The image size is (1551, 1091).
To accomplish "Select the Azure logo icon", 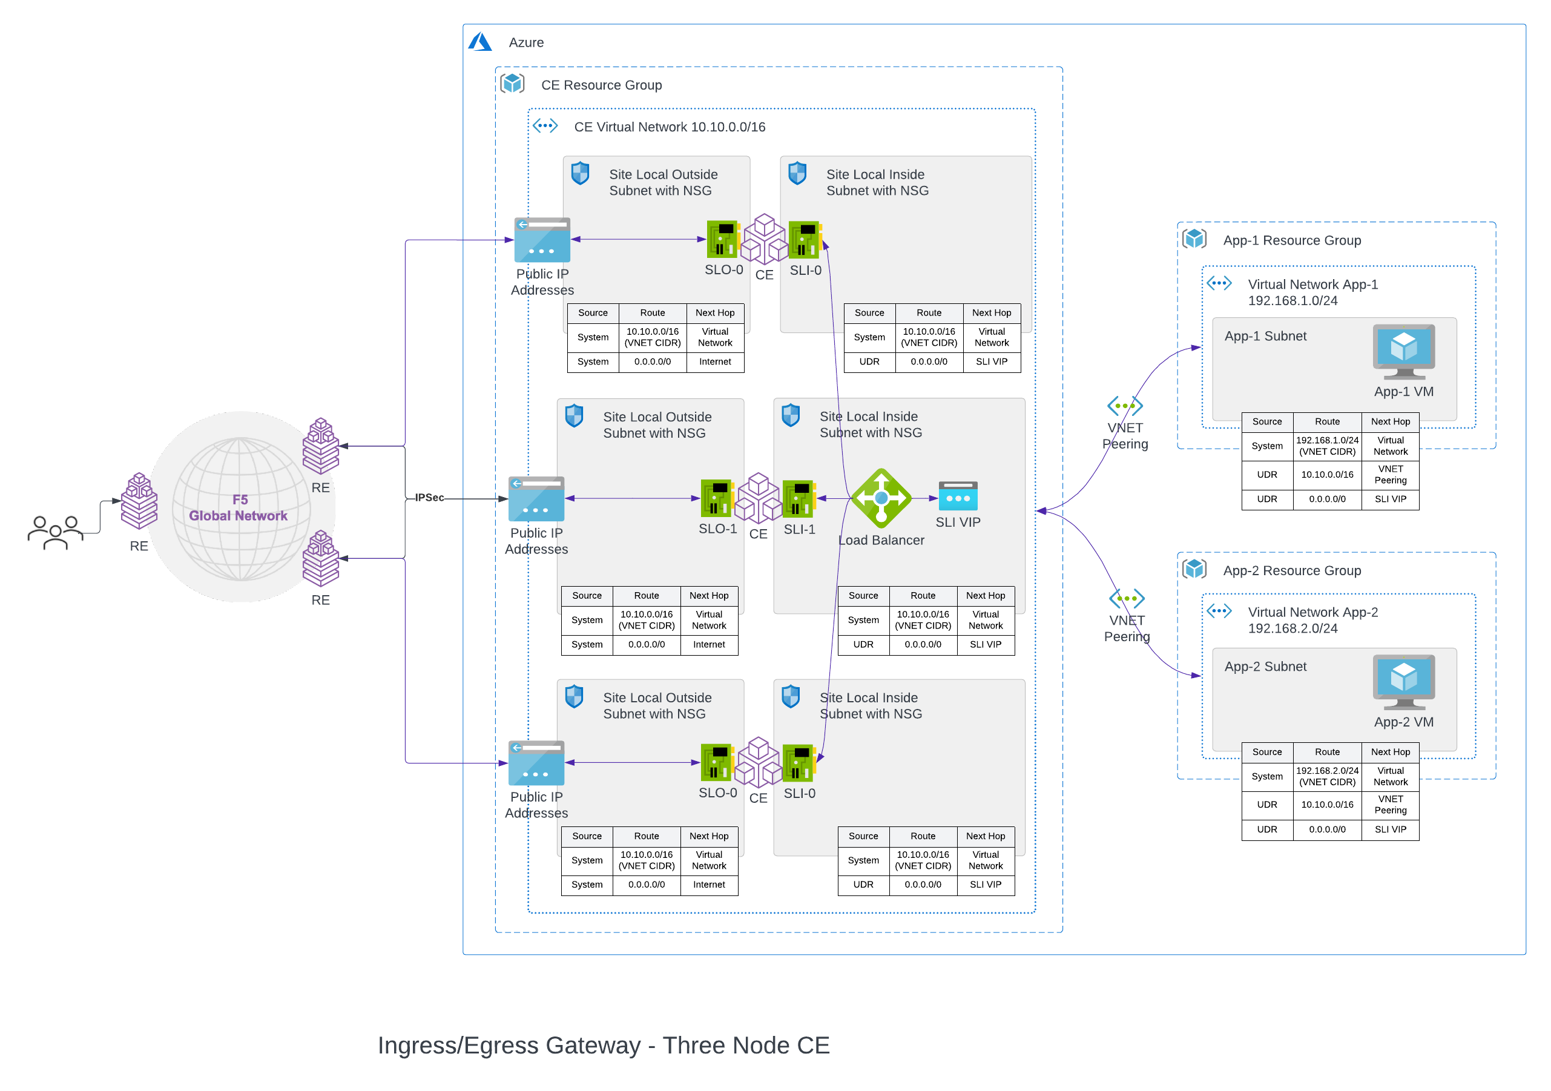I will pyautogui.click(x=480, y=42).
